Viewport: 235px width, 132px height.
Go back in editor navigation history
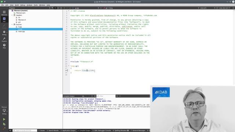pyautogui.click(x=65, y=8)
